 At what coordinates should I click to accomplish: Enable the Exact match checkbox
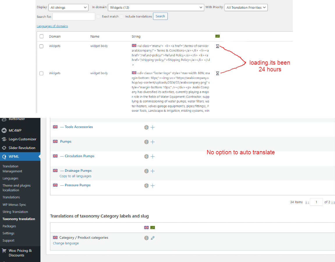(x=98, y=17)
